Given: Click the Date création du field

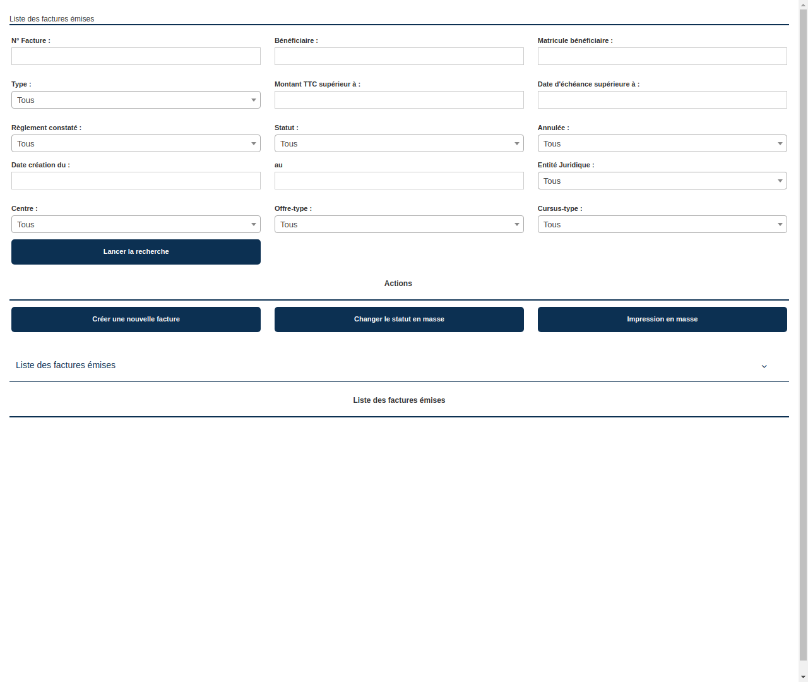Looking at the screenshot, I should (x=136, y=181).
